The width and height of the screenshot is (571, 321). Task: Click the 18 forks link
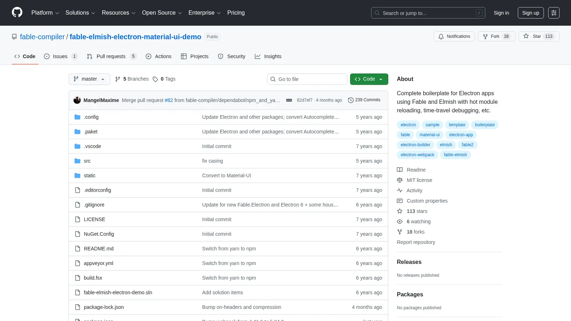[416, 232]
